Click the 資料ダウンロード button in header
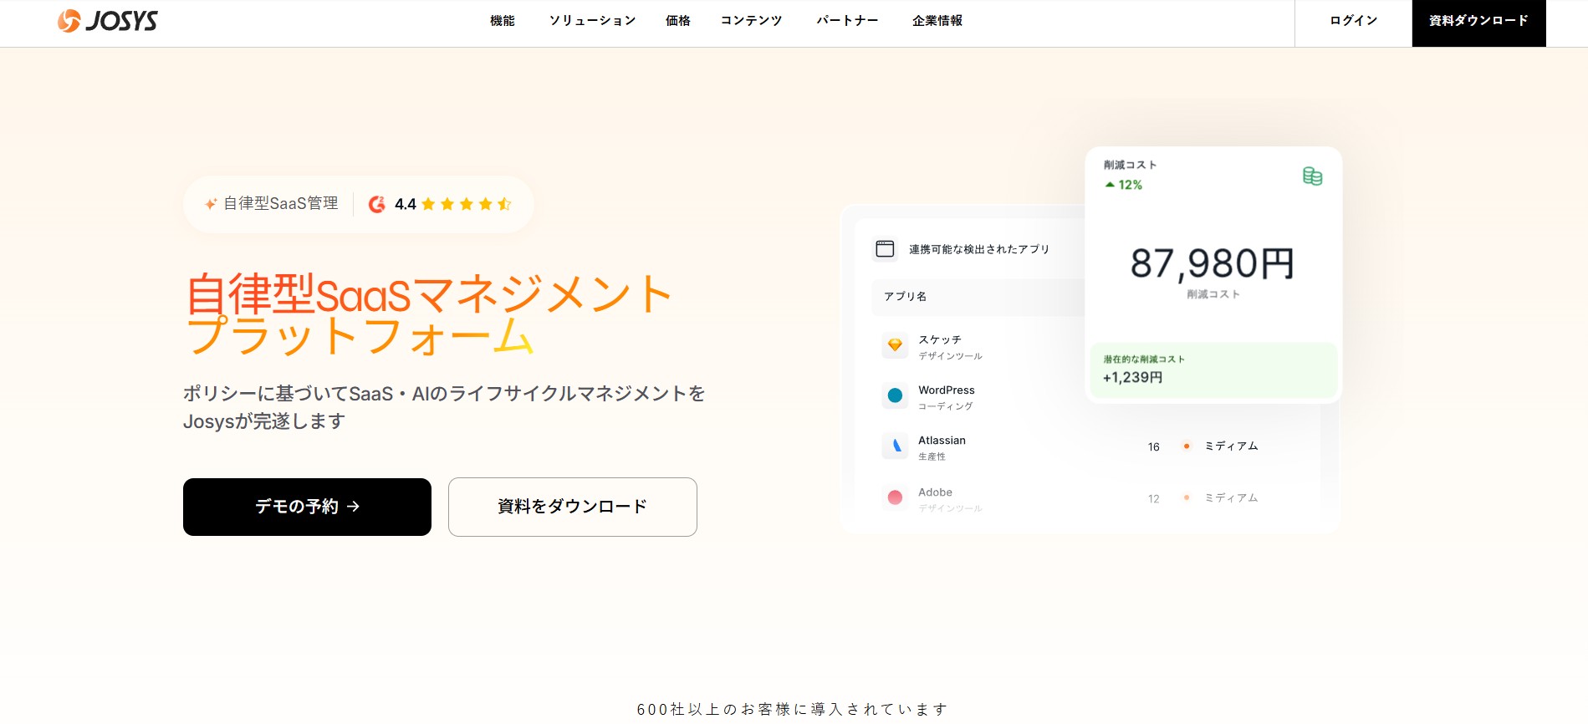The height and width of the screenshot is (724, 1588). (x=1478, y=23)
